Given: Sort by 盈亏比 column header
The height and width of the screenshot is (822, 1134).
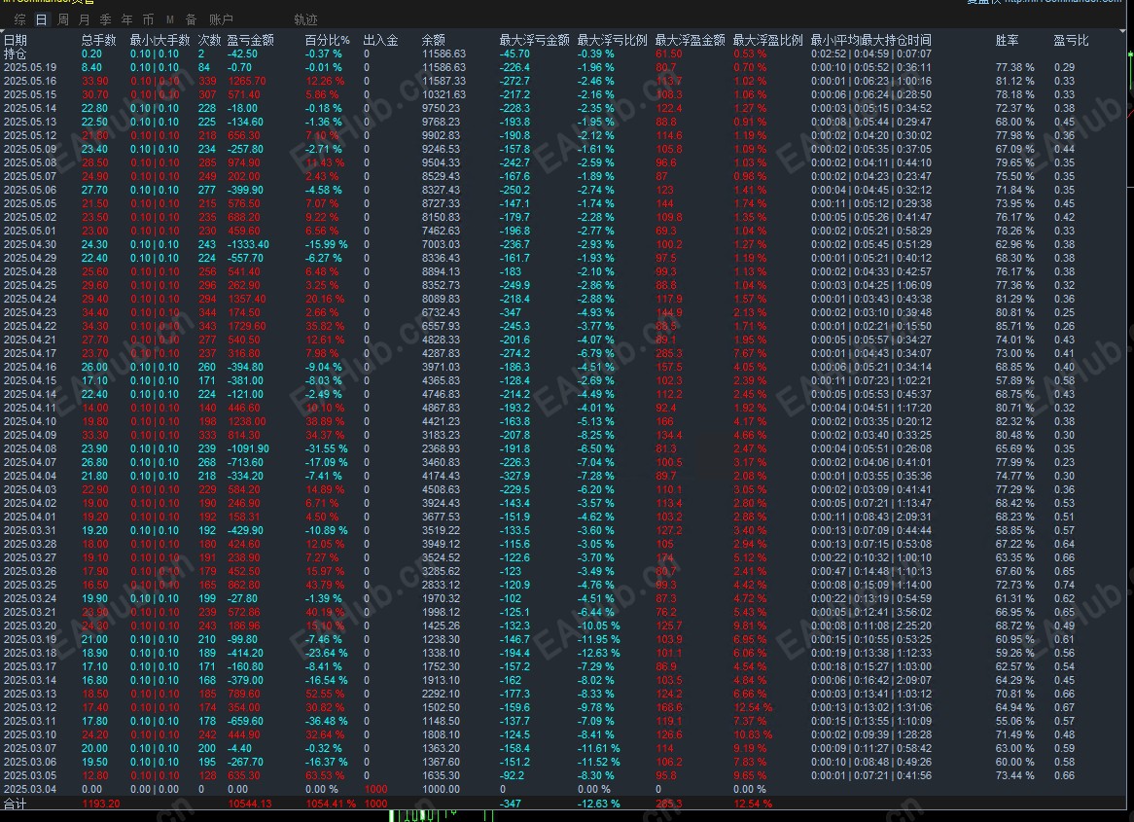Looking at the screenshot, I should tap(1071, 40).
